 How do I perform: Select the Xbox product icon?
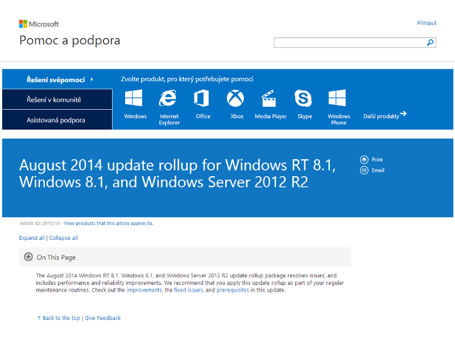point(235,98)
